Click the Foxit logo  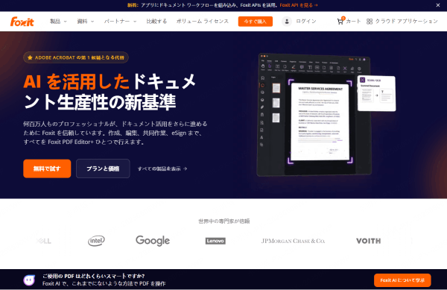click(x=22, y=22)
